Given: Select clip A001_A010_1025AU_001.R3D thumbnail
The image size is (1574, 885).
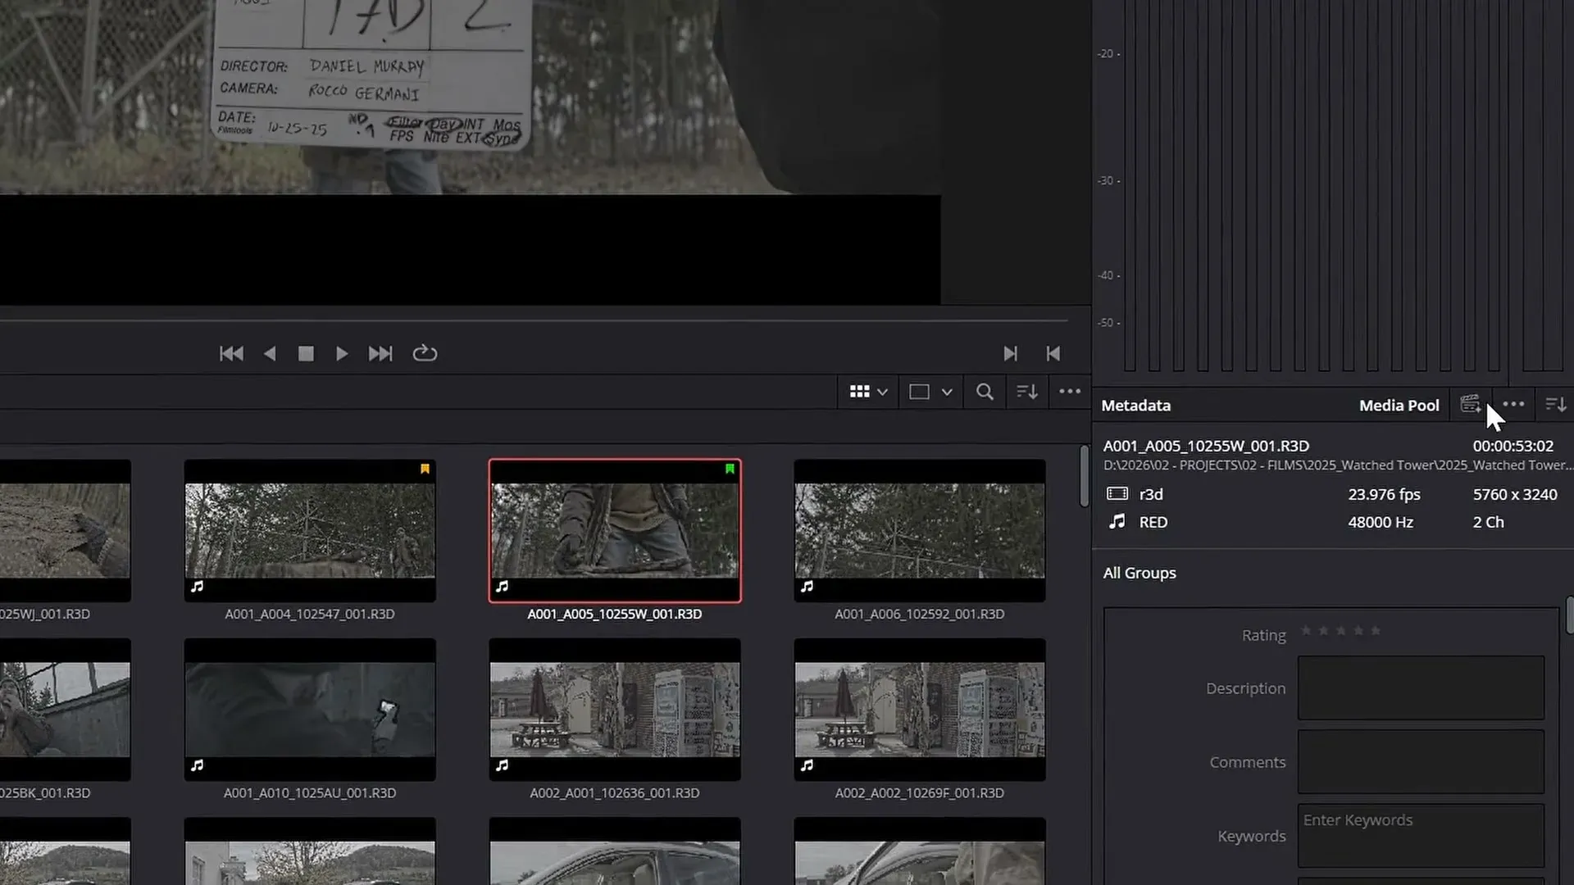Looking at the screenshot, I should click(x=310, y=710).
